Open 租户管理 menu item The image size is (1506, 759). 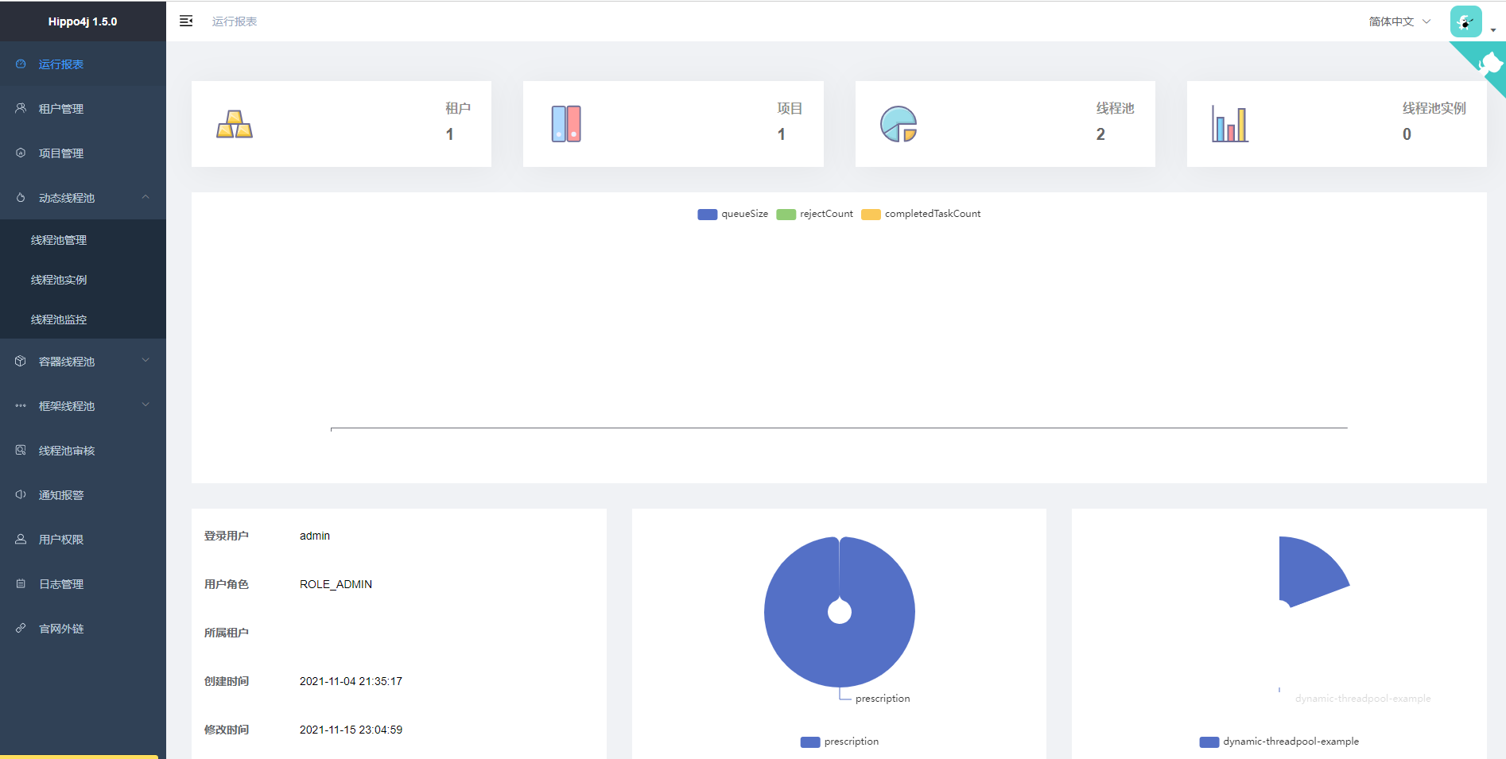tap(83, 109)
